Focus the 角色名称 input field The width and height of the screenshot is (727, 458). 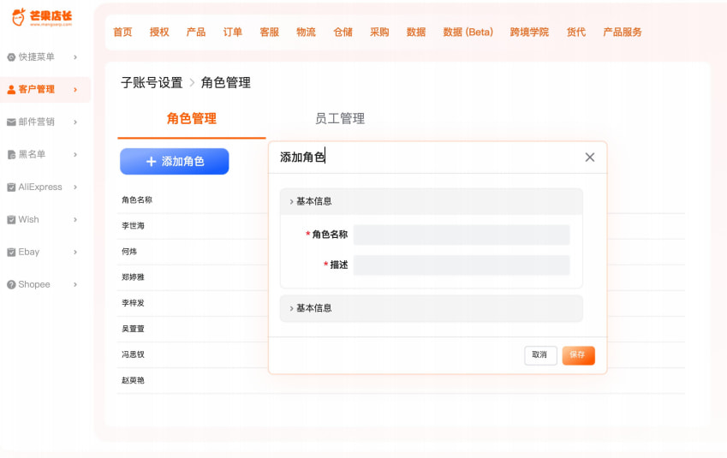[x=462, y=235]
